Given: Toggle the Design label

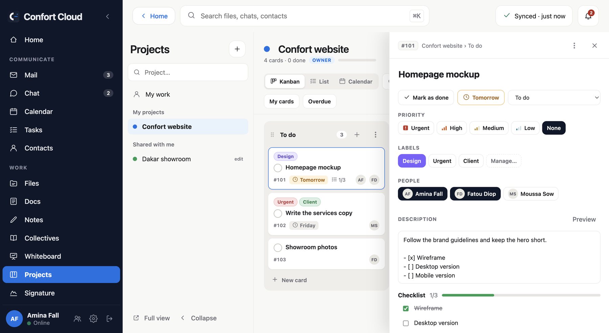Looking at the screenshot, I should [x=412, y=161].
